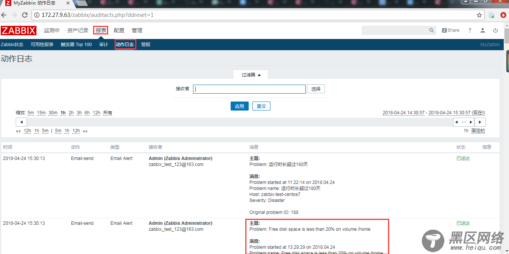Open the 管理 menu

[137, 30]
